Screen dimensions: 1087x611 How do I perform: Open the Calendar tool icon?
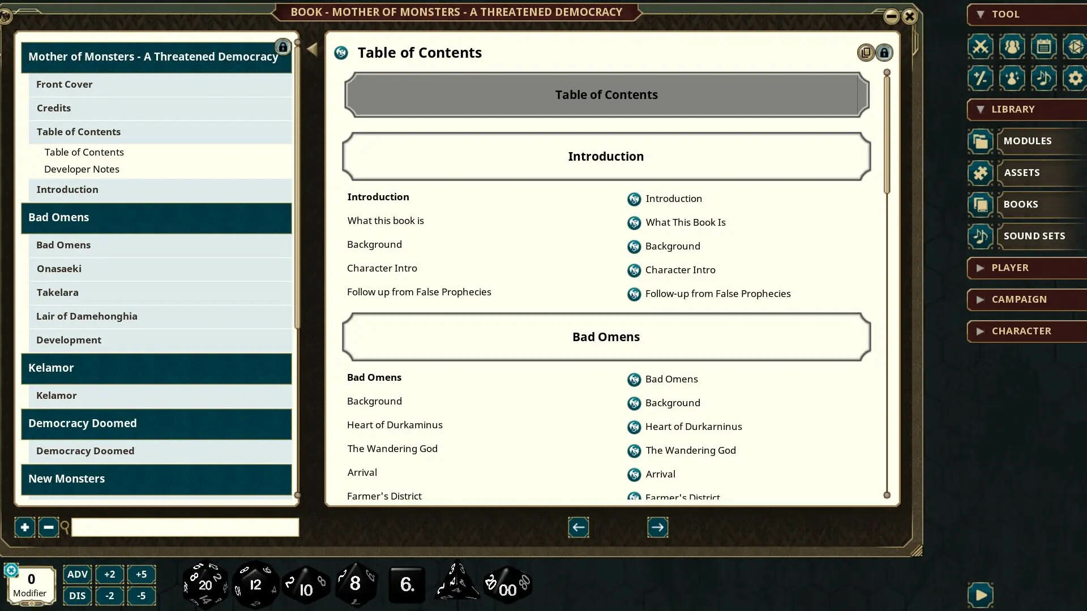(x=1043, y=47)
